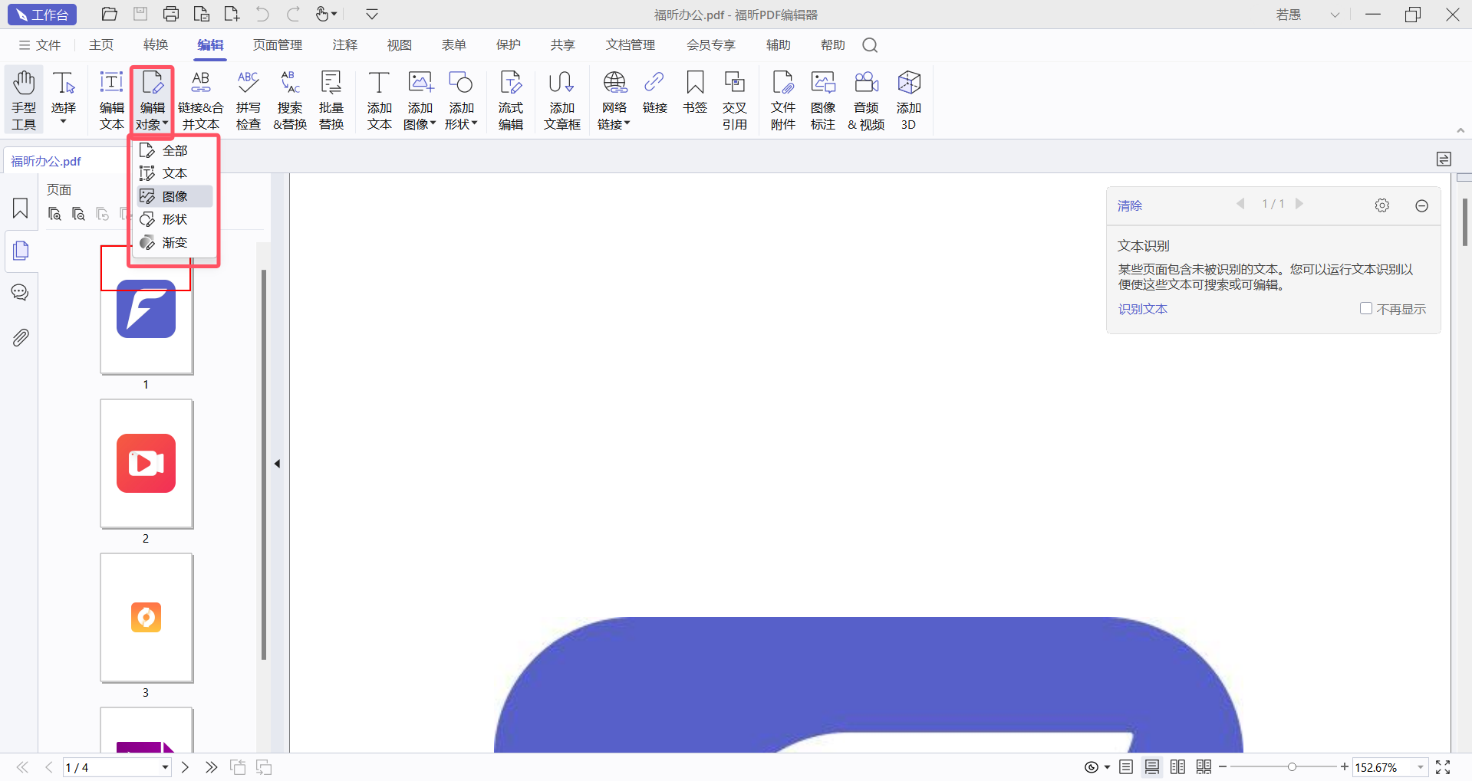Jump to last page in status bar
The width and height of the screenshot is (1472, 781).
pyautogui.click(x=211, y=767)
